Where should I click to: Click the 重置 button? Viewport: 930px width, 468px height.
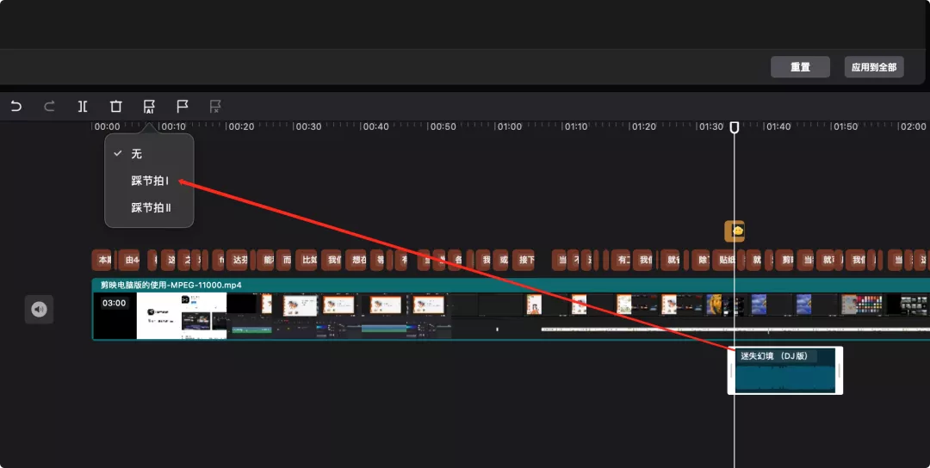point(800,67)
